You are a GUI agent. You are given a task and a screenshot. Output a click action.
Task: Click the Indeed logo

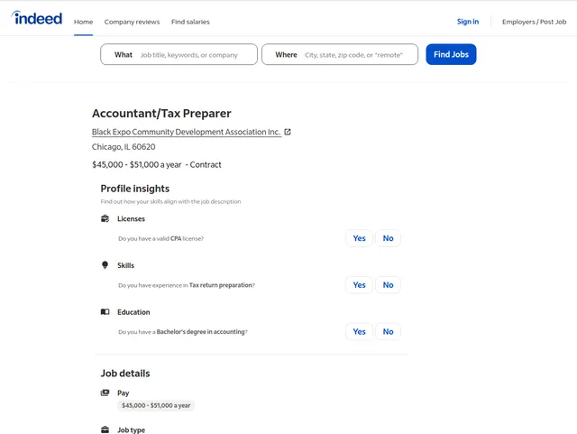(x=37, y=18)
